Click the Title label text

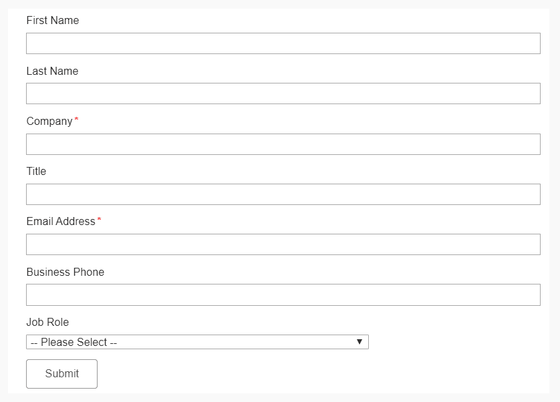pyautogui.click(x=36, y=171)
